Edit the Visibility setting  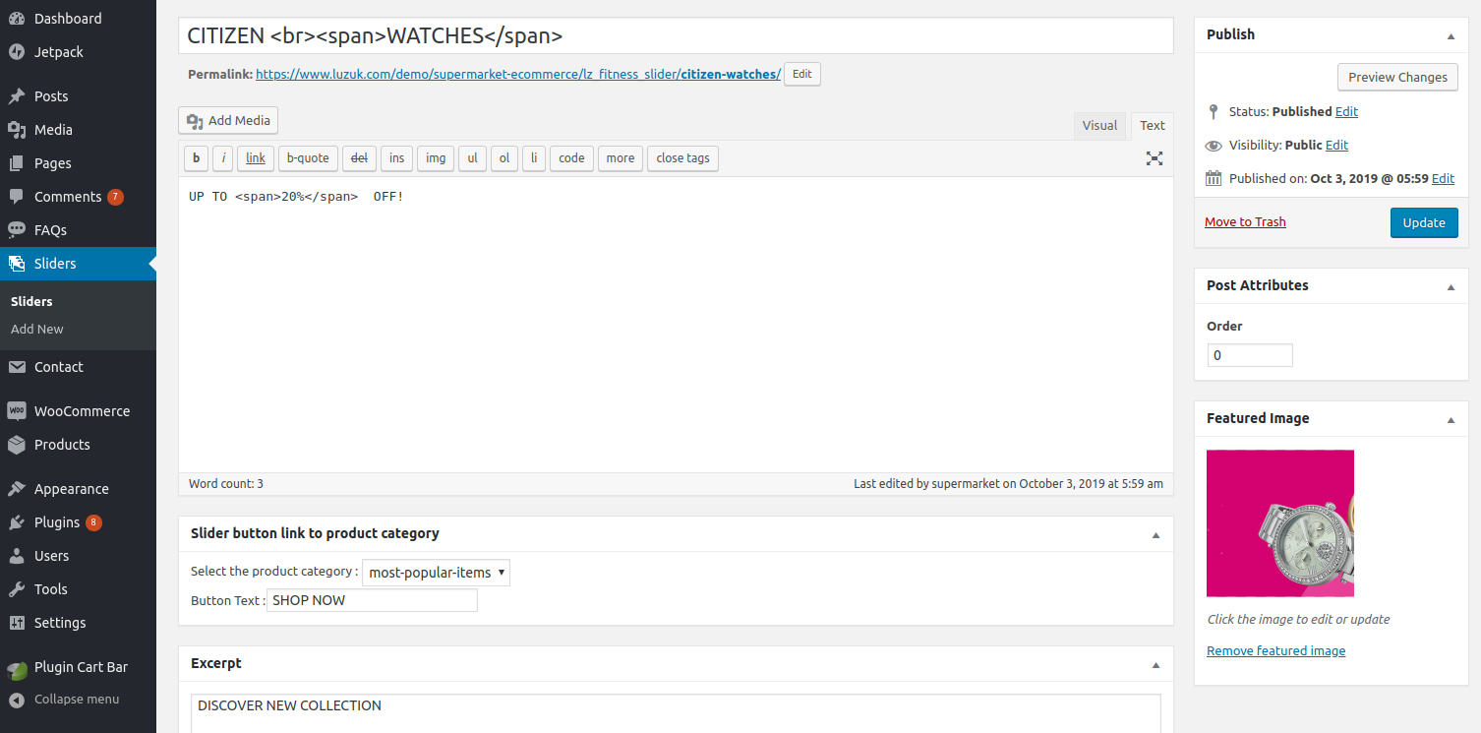(1336, 145)
